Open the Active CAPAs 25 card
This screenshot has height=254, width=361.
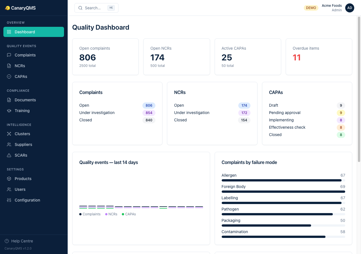tap(248, 57)
